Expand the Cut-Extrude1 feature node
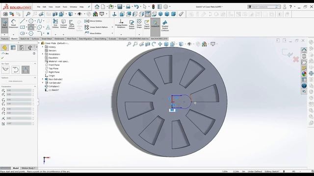314x176 pixels. pos(43,83)
